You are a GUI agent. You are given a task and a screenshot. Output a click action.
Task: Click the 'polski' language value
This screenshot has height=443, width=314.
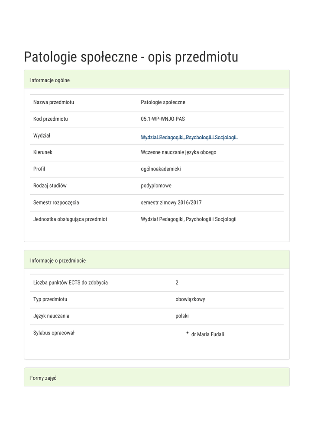pos(182,316)
